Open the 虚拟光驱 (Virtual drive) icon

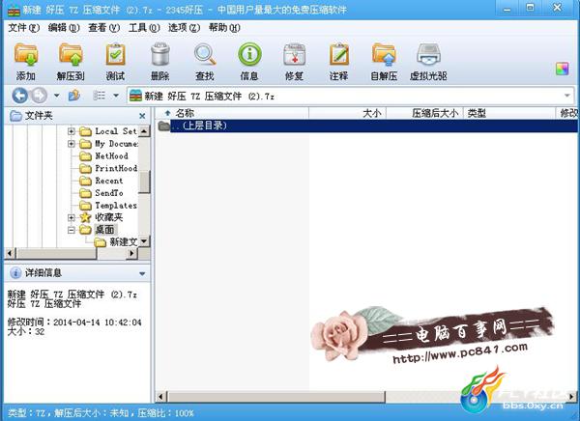428,55
